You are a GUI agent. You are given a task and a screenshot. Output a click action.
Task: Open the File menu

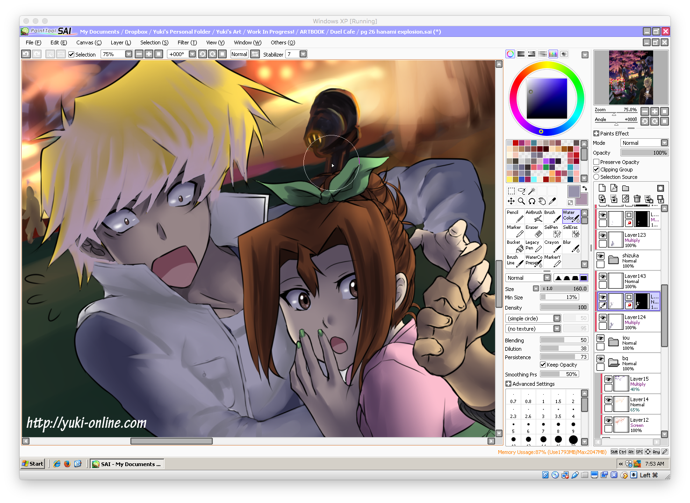click(33, 43)
